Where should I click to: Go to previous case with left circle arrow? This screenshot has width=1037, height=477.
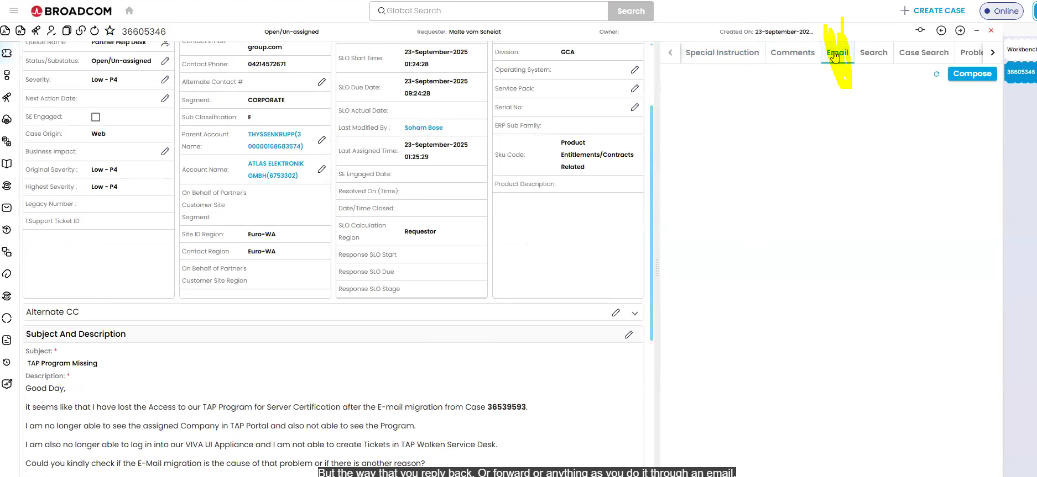[x=941, y=30]
